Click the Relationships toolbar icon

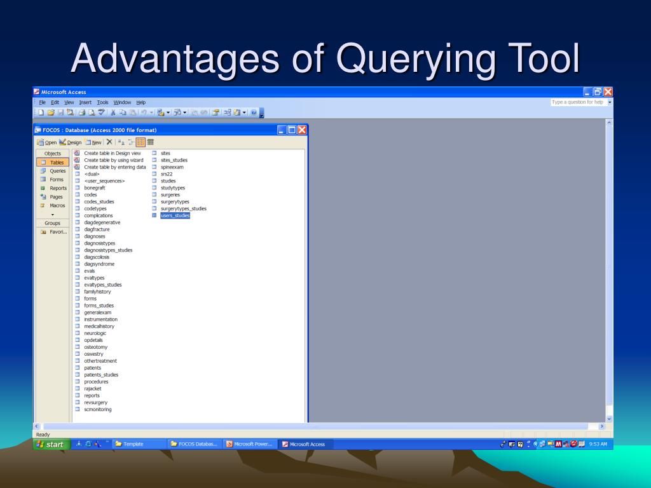pos(227,112)
